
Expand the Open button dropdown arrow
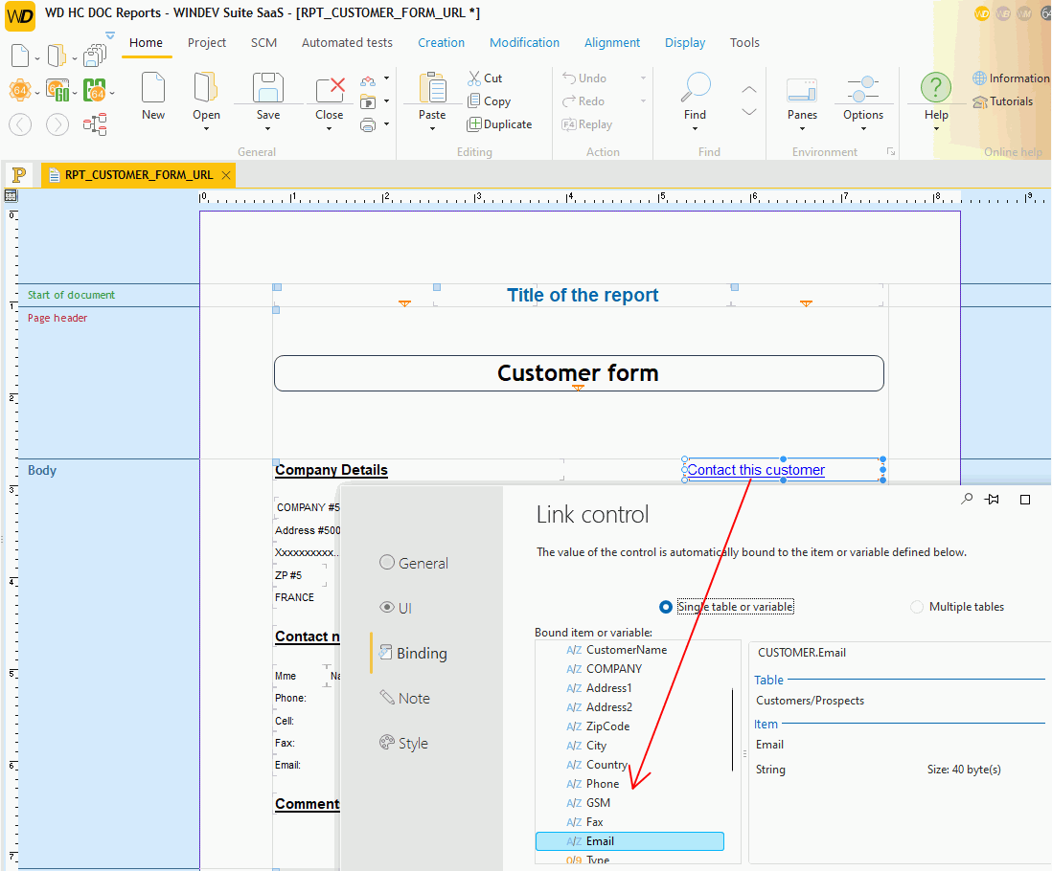[x=206, y=128]
